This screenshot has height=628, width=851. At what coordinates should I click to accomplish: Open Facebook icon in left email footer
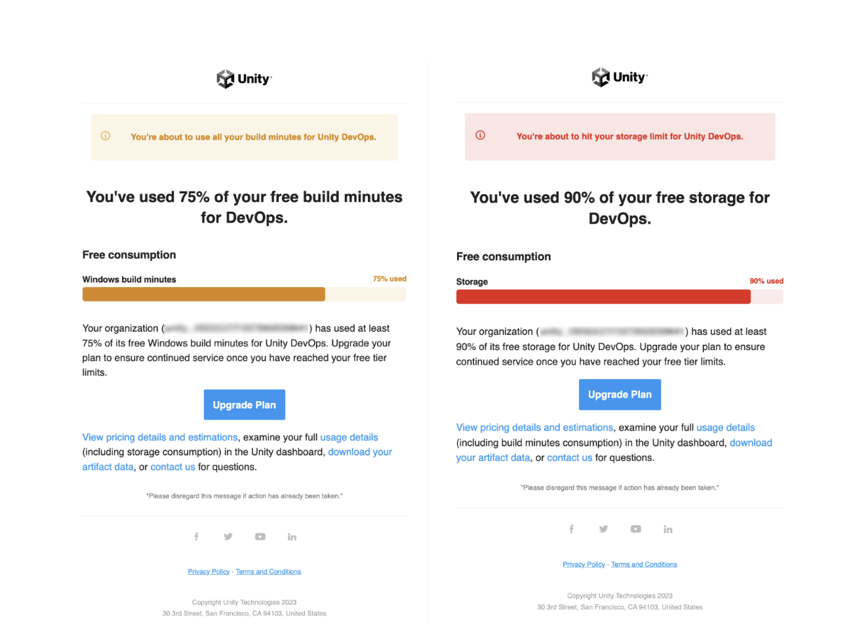click(x=196, y=537)
